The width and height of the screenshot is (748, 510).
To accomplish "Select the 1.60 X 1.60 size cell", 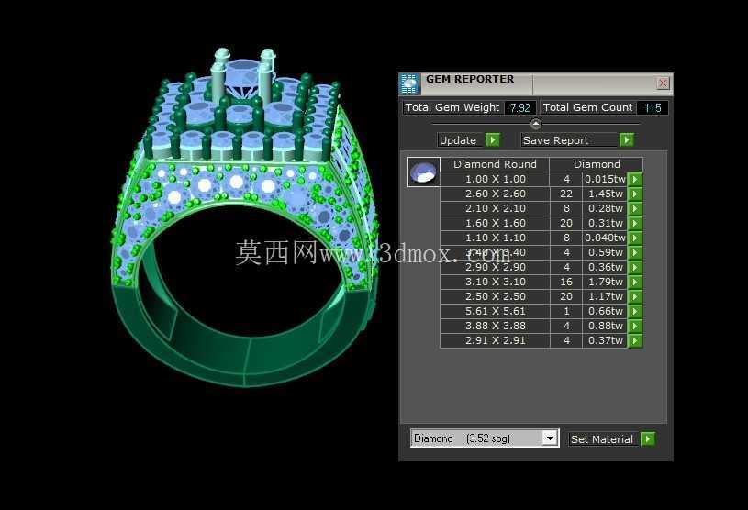I will tap(496, 223).
